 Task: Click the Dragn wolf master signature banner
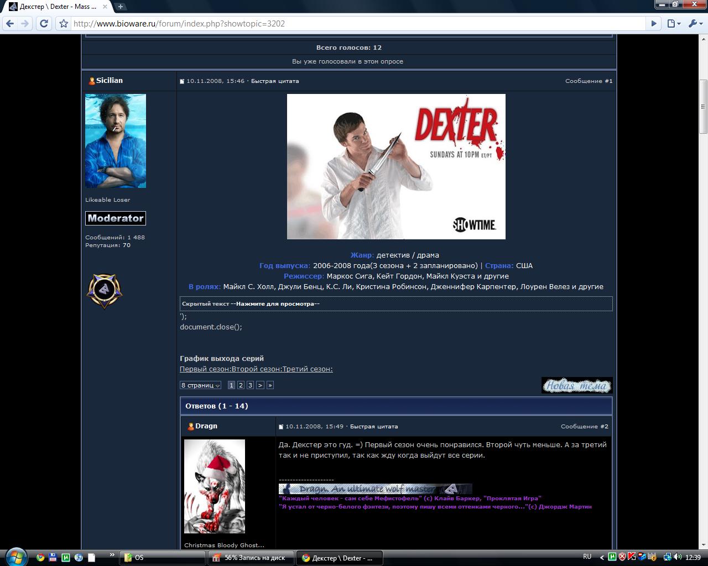pyautogui.click(x=375, y=489)
